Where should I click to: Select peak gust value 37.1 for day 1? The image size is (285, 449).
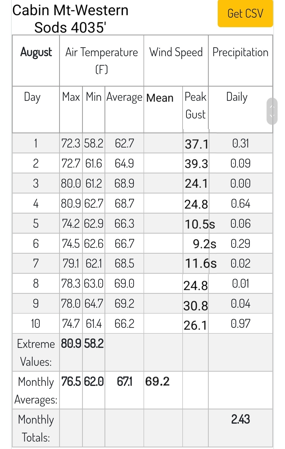point(197,144)
